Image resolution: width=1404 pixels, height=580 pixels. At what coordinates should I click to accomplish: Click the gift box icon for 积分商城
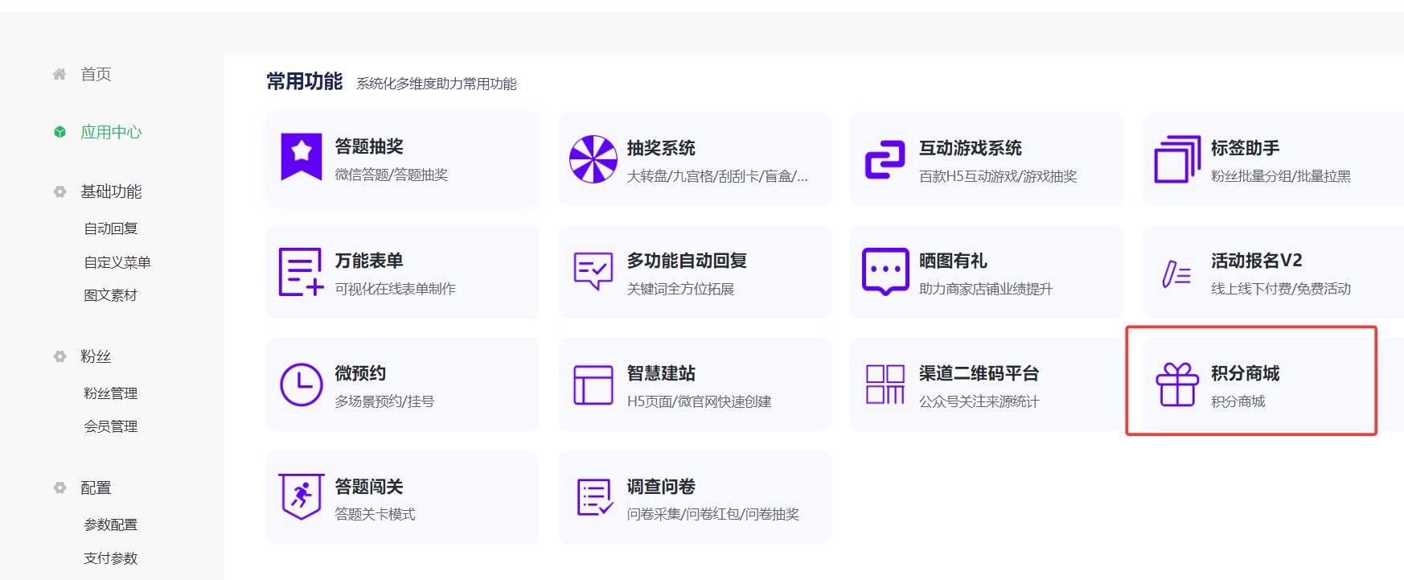click(x=1177, y=385)
